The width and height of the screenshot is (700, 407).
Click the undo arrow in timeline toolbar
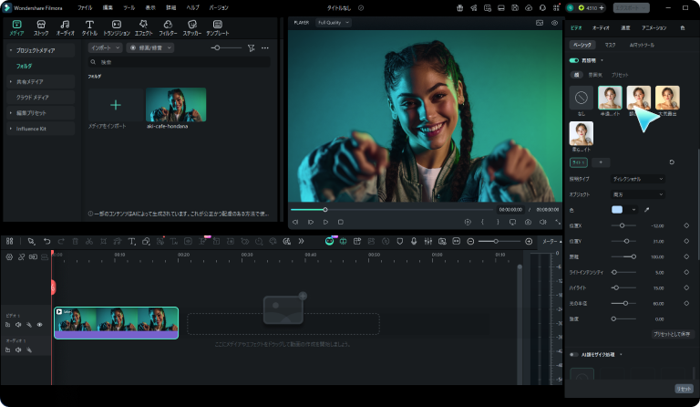click(x=47, y=241)
